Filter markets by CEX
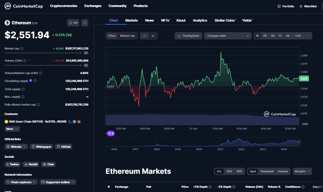This screenshot has height=192, width=323. (229, 171)
